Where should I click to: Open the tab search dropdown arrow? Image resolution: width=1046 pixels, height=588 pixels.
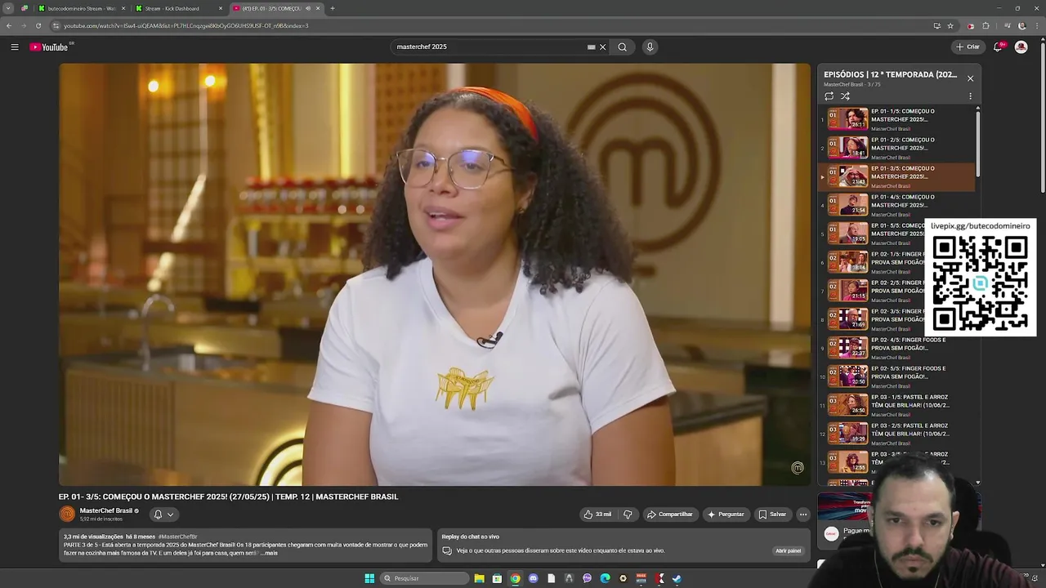coord(8,8)
